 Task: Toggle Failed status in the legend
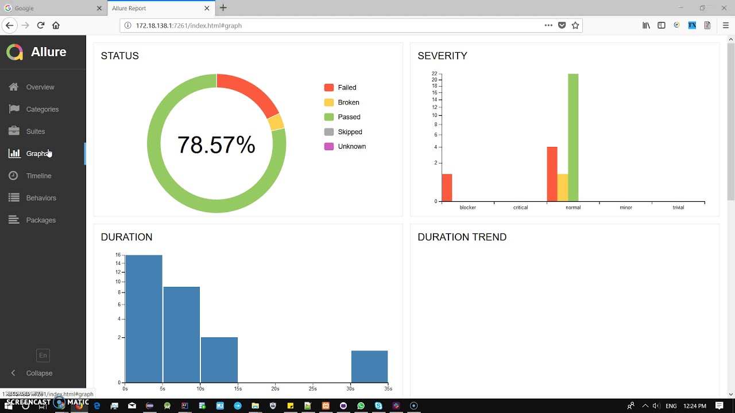(341, 88)
